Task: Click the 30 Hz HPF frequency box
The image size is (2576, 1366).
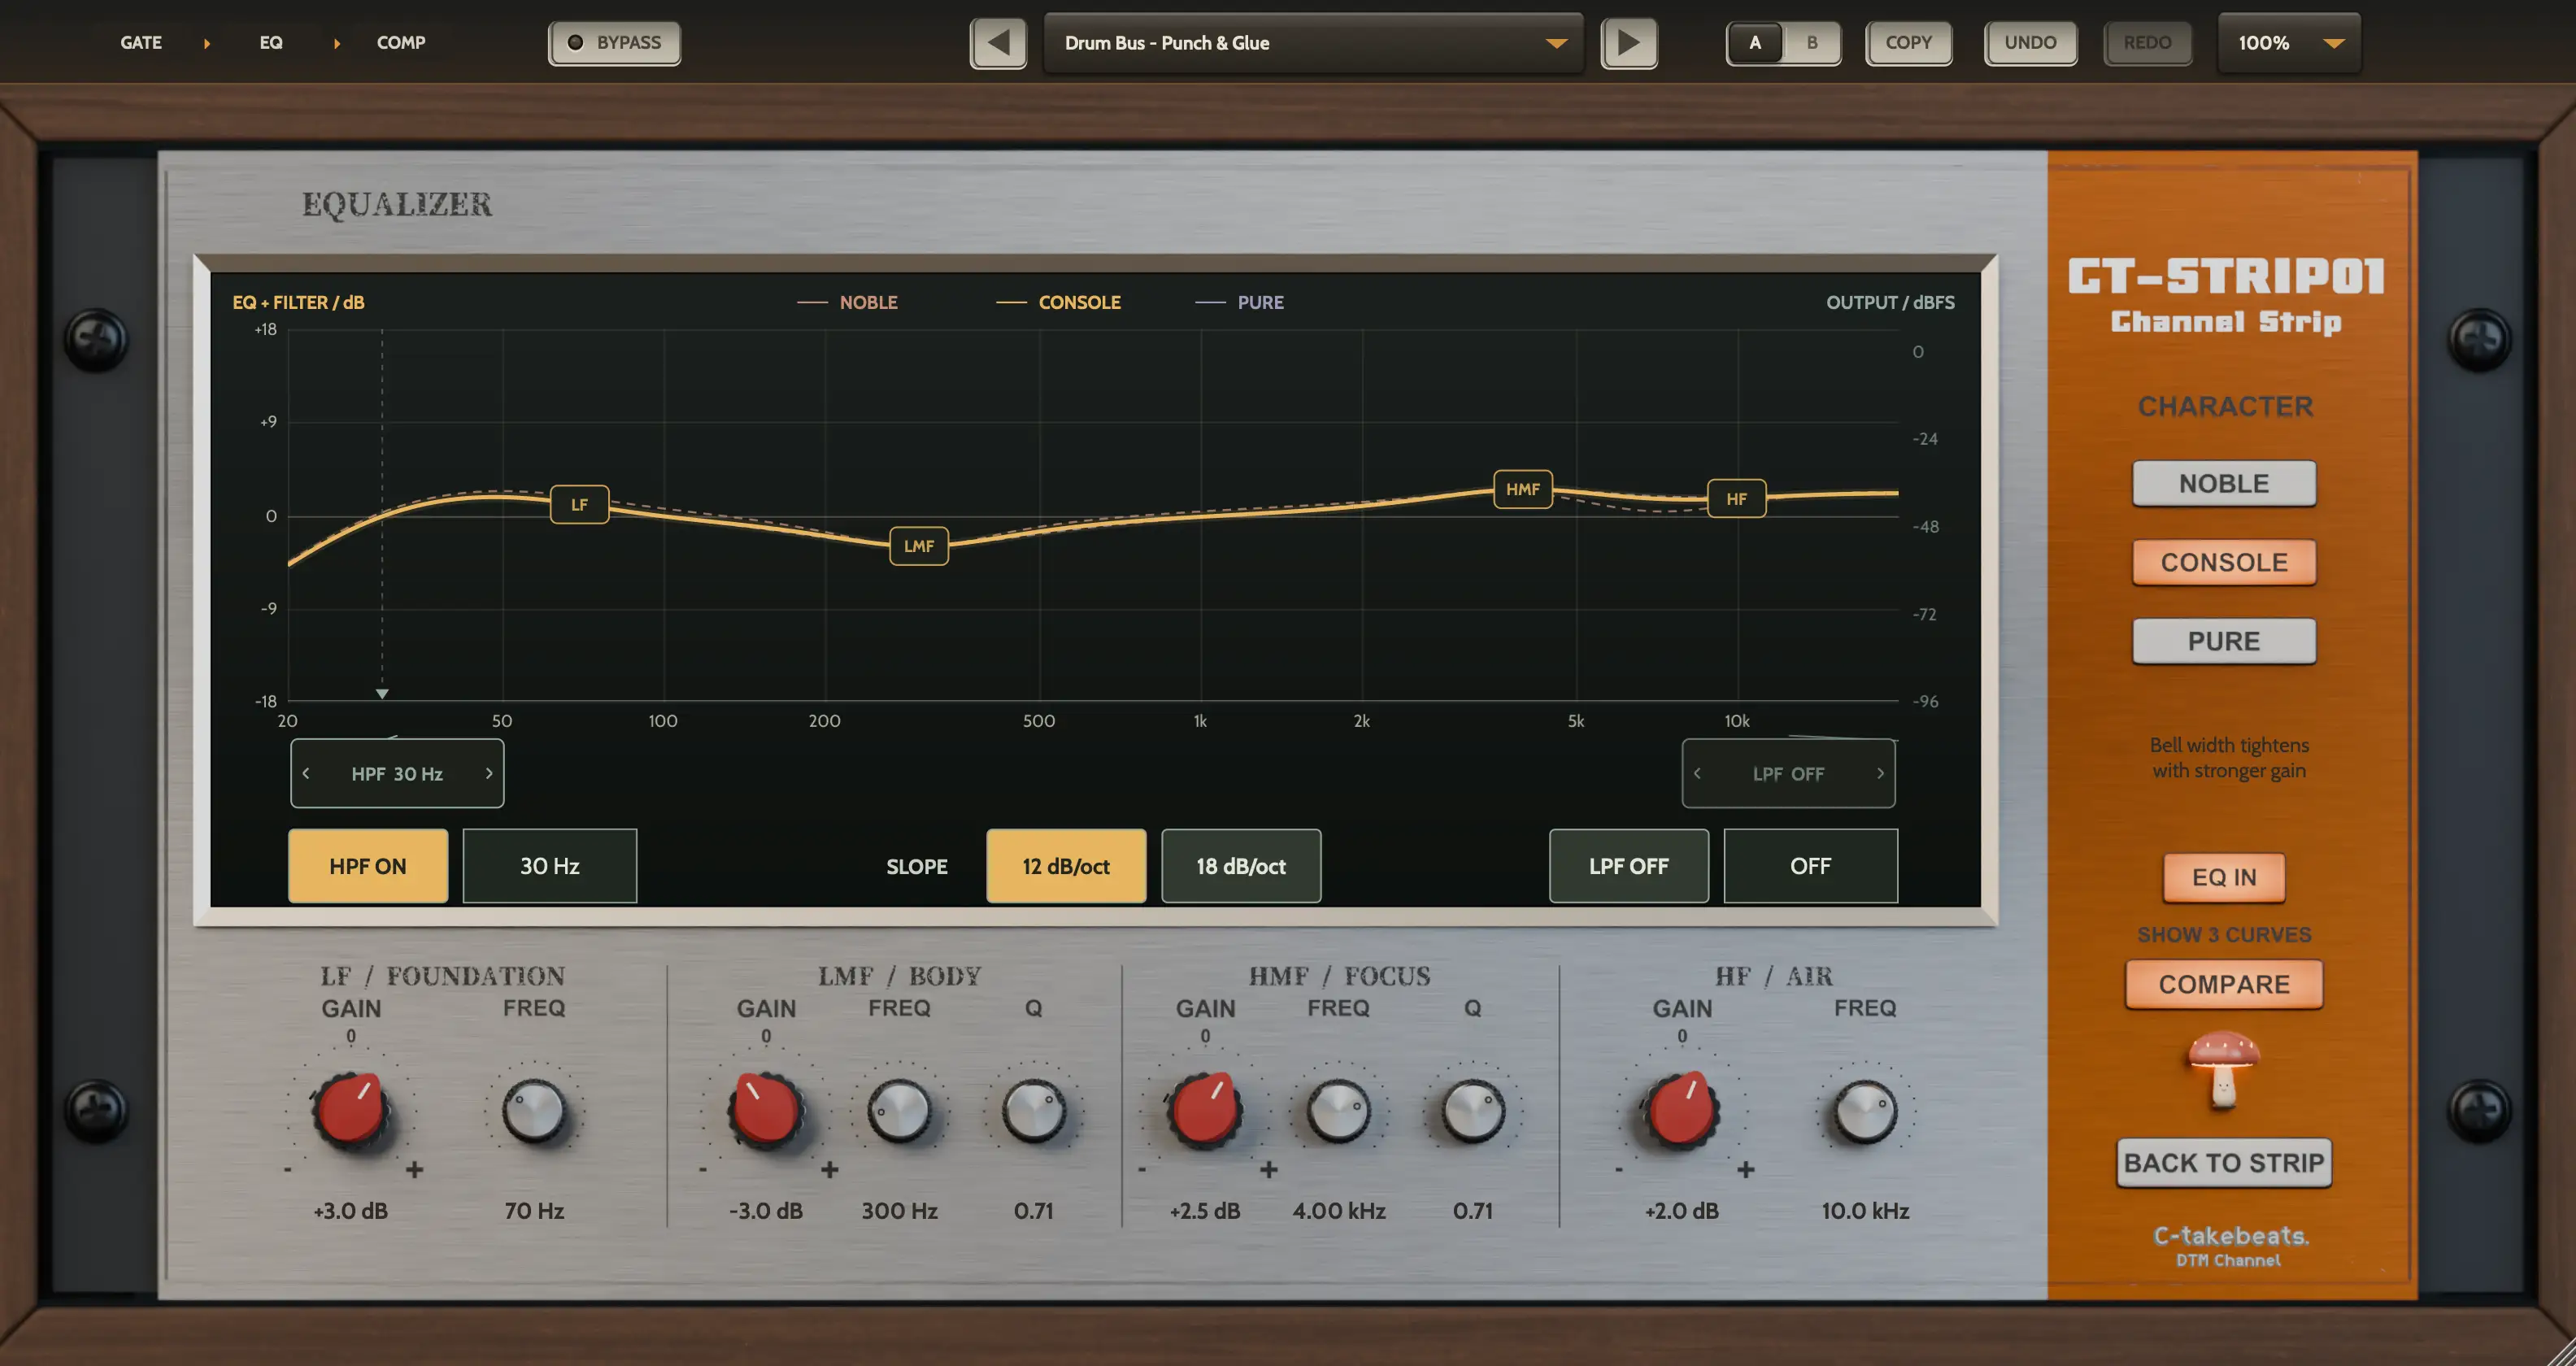Action: coord(550,866)
